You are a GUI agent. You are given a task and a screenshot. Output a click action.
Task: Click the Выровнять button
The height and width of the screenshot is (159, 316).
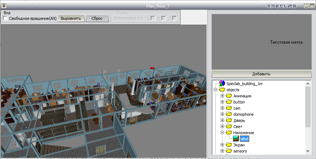[x=71, y=18]
